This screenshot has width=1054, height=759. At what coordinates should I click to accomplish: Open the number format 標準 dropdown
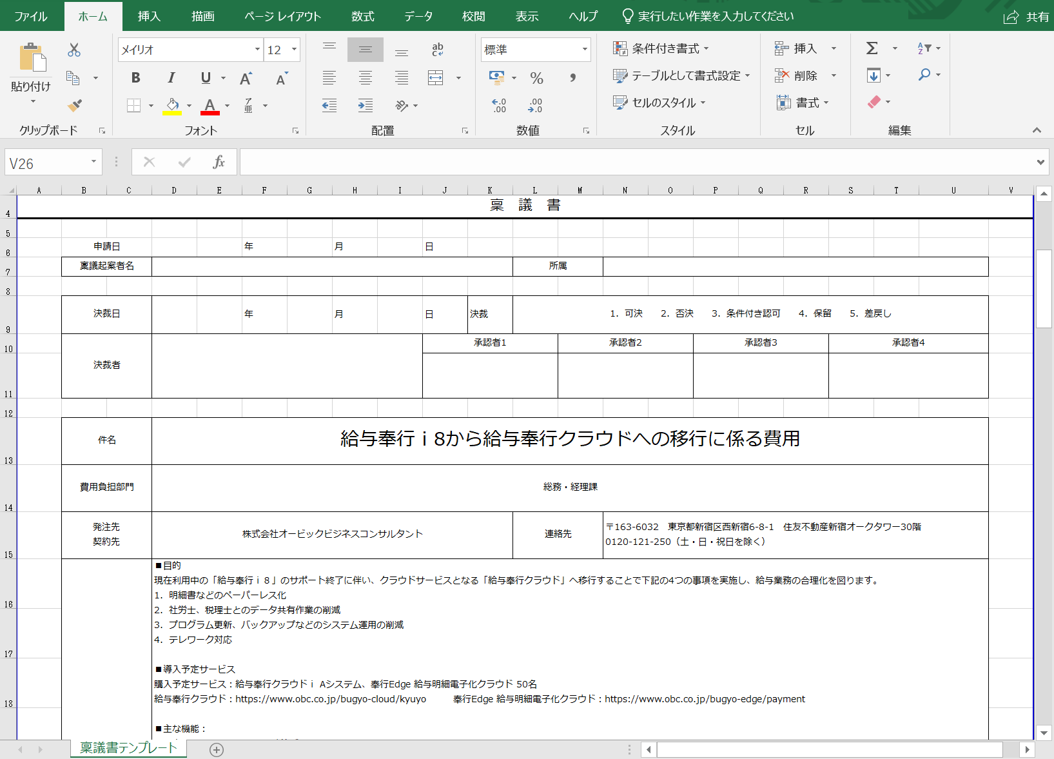click(x=585, y=50)
